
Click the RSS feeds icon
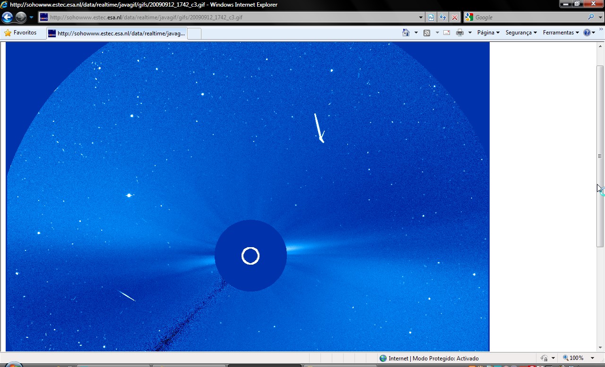[x=427, y=33]
